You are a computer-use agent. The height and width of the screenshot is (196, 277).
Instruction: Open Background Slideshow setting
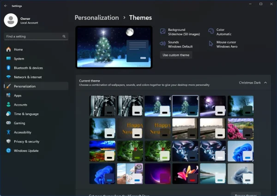180,32
